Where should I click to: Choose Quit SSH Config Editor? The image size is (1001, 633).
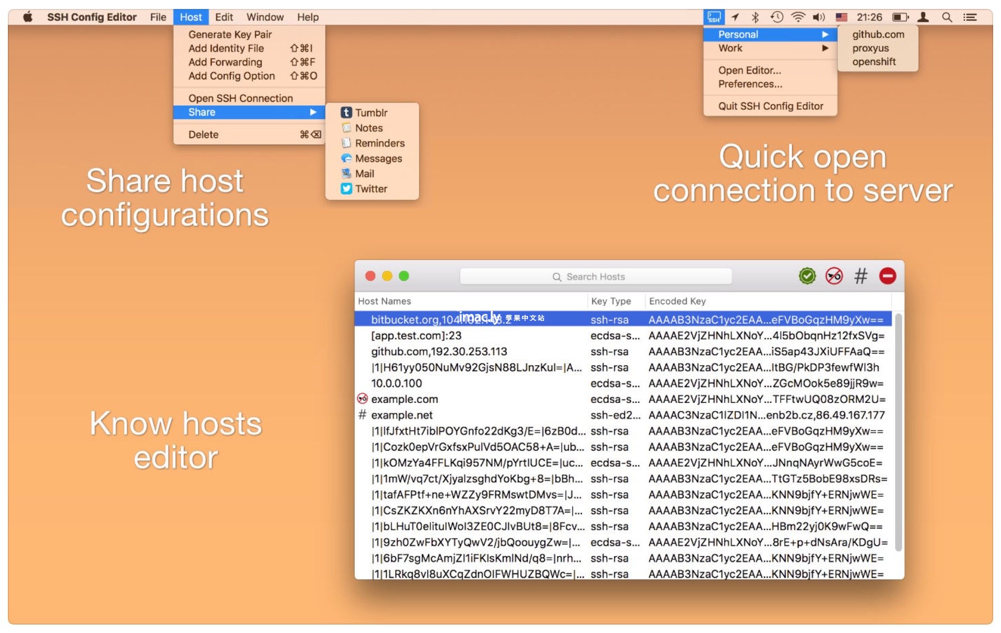tap(770, 106)
